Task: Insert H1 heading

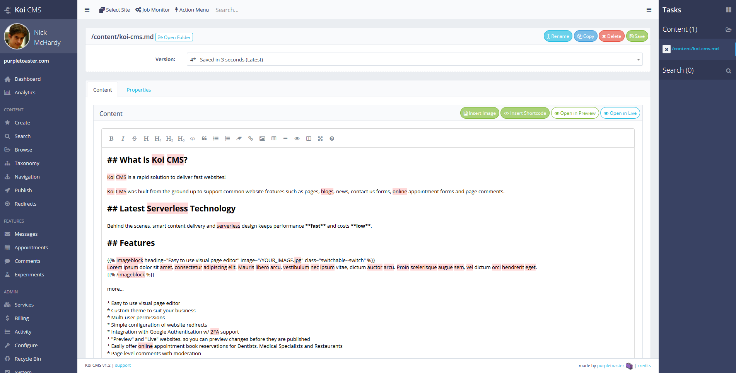Action: 158,138
